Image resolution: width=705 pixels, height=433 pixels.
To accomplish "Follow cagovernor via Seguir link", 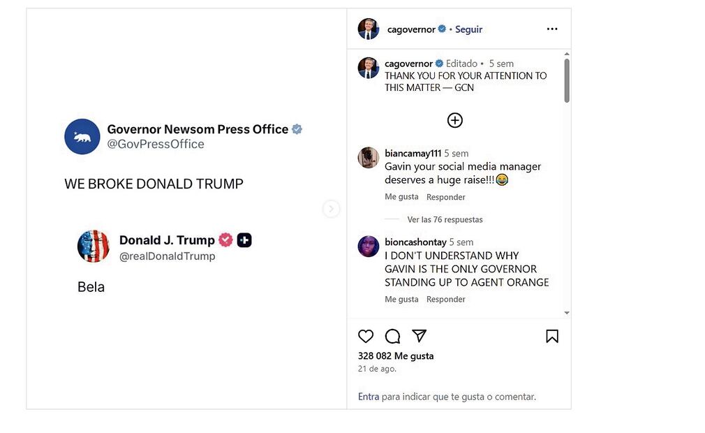I will pyautogui.click(x=469, y=29).
